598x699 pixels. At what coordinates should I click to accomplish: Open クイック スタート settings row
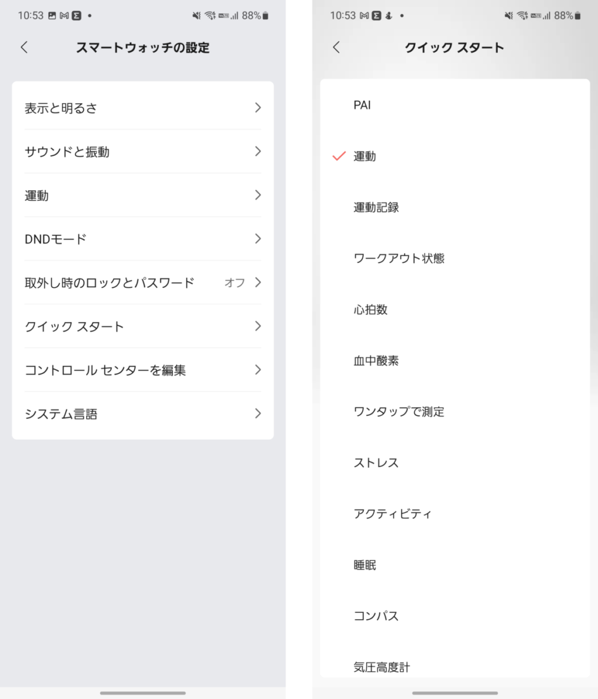(143, 326)
